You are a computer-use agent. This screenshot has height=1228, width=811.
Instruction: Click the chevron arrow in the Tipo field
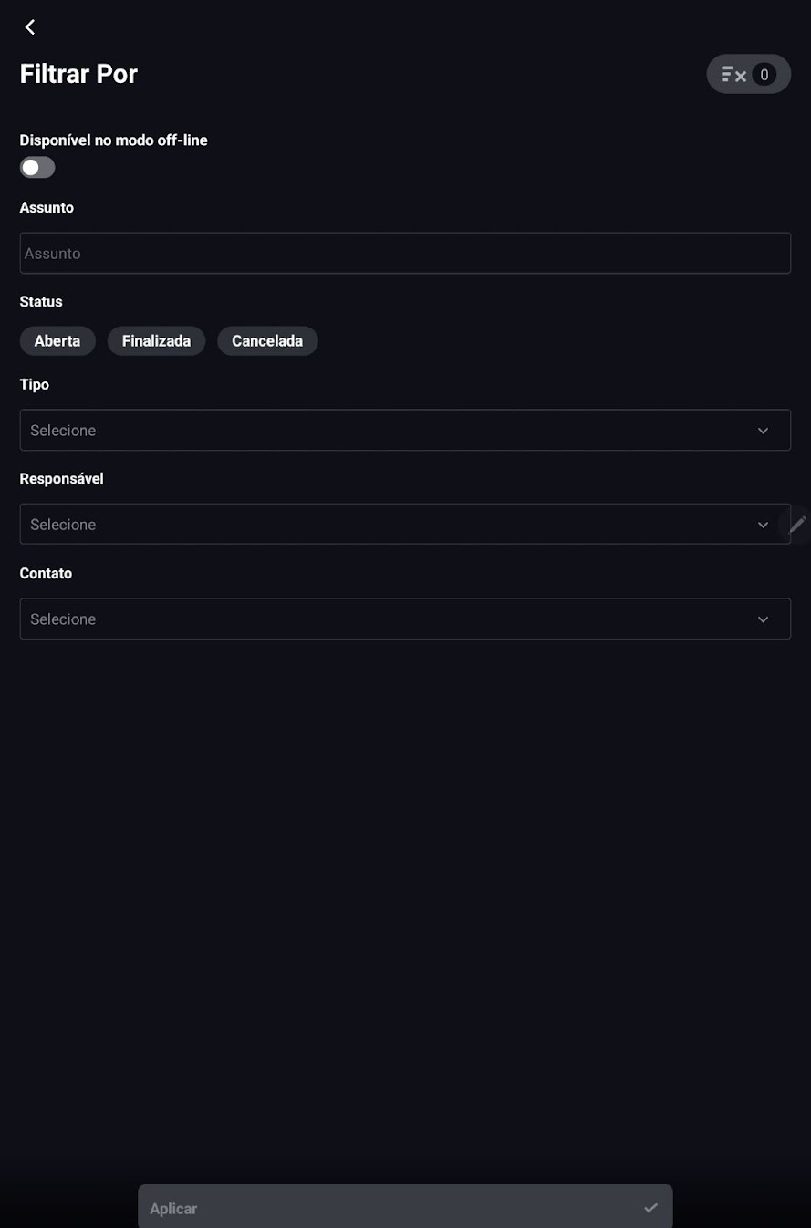[x=763, y=431]
